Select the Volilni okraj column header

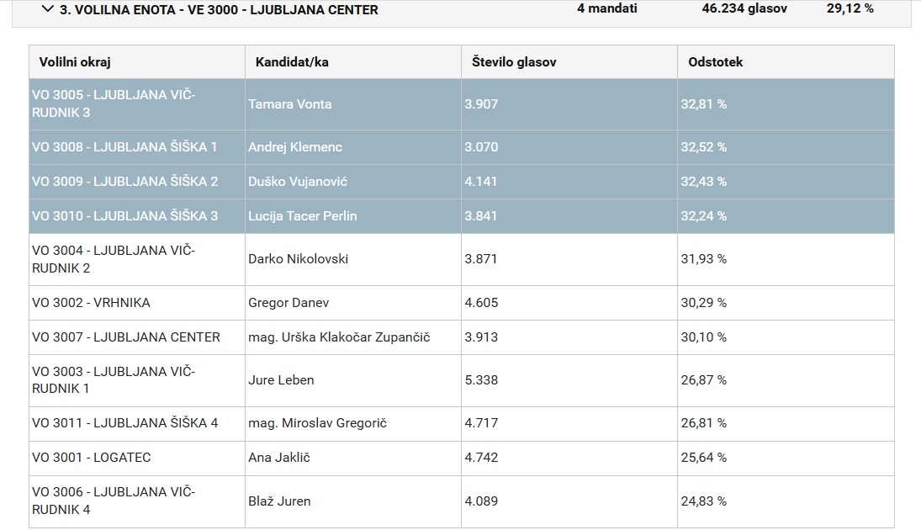pyautogui.click(x=74, y=61)
